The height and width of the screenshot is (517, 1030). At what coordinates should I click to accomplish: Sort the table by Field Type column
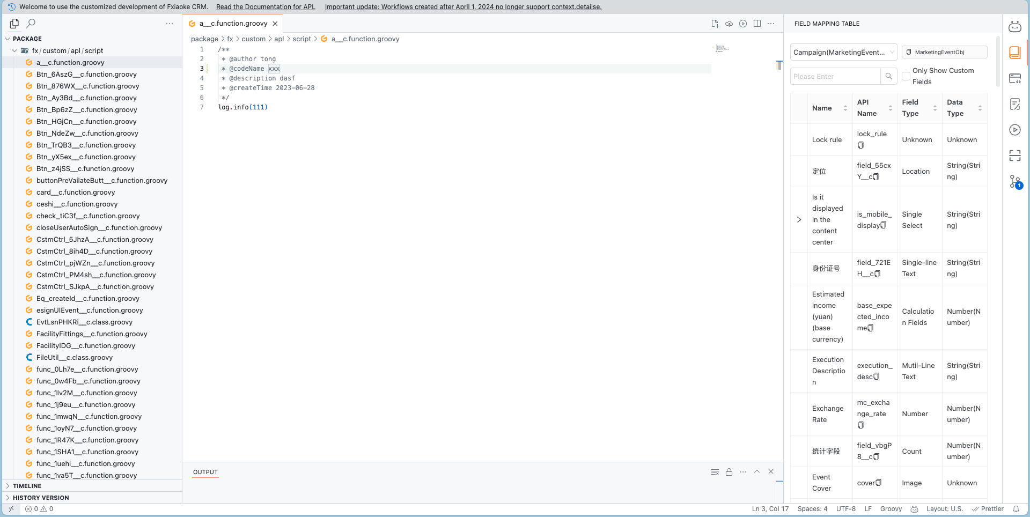tap(935, 108)
